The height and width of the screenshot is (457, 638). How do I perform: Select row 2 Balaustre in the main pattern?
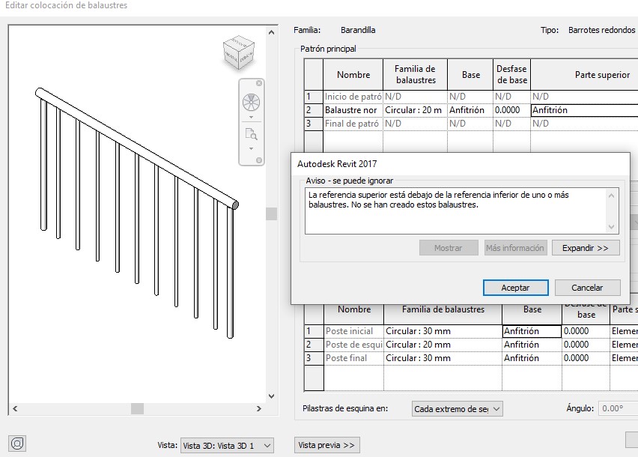[x=353, y=110]
